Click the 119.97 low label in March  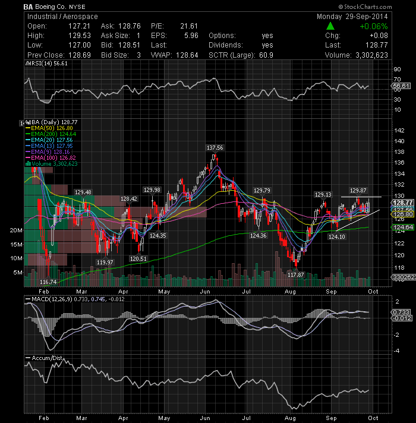tap(105, 263)
